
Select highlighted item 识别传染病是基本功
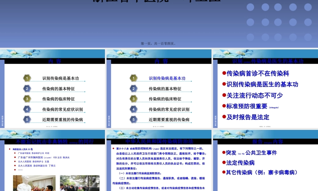[167, 78]
